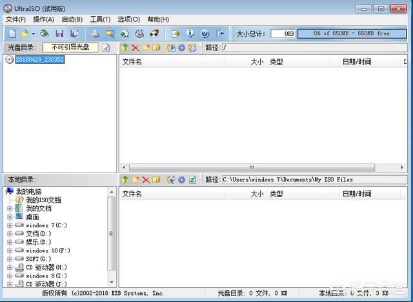Image resolution: width=413 pixels, height=302 pixels.
Task: Click the Compress ISO icon
Action: pyautogui.click(x=110, y=33)
